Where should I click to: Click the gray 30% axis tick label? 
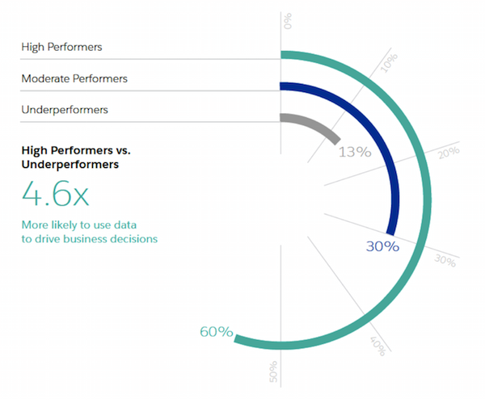coord(446,260)
